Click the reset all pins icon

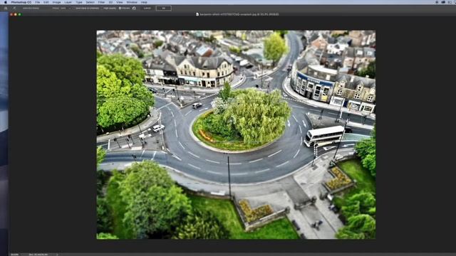coord(134,8)
